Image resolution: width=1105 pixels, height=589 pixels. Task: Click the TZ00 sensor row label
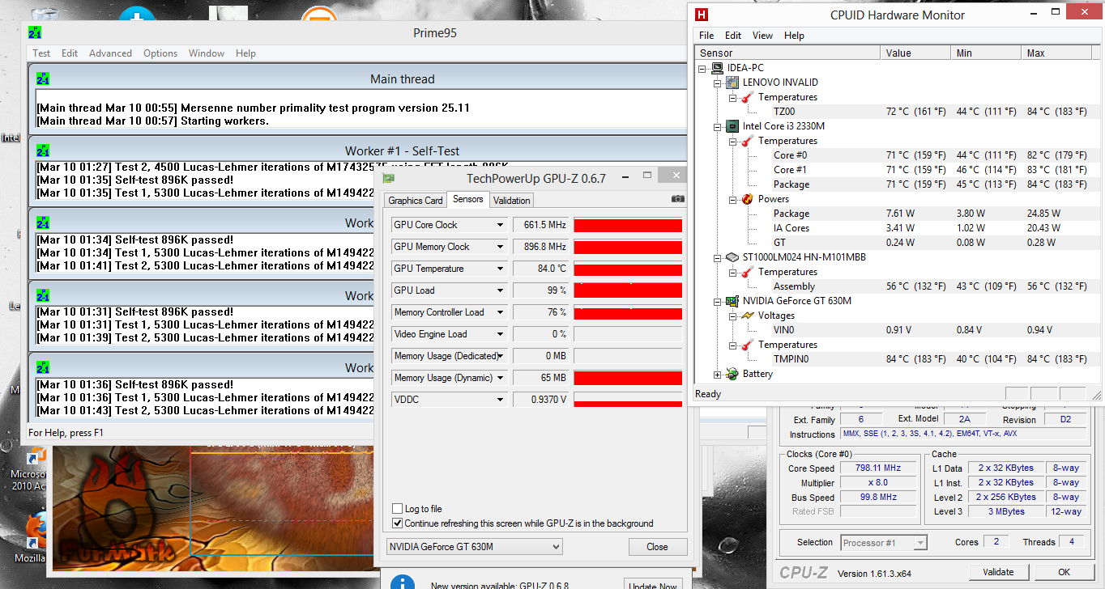784,112
